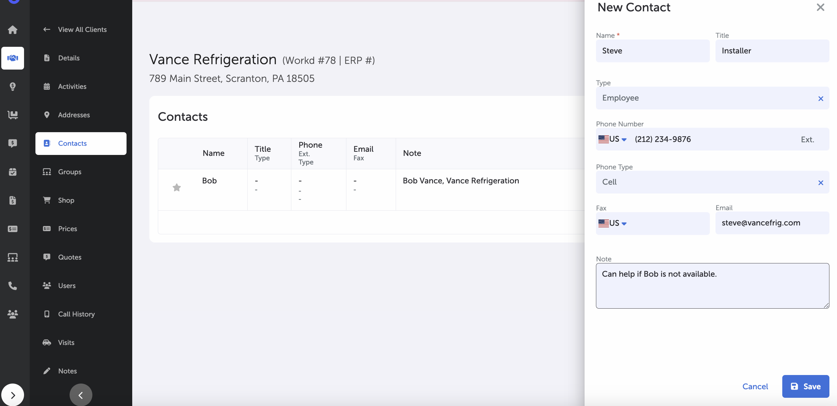Open the fax country code dropdown
This screenshot has height=406, width=837.
pyautogui.click(x=612, y=223)
